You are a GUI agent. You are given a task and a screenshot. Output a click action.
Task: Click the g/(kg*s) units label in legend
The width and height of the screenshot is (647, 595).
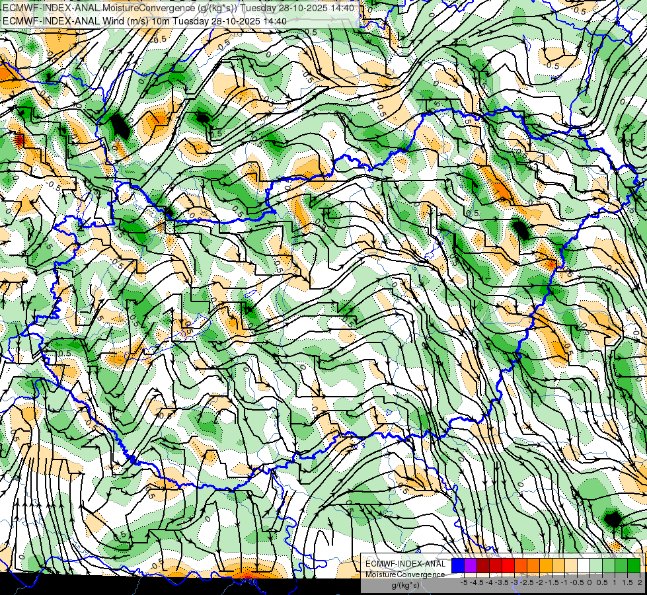tap(405, 586)
